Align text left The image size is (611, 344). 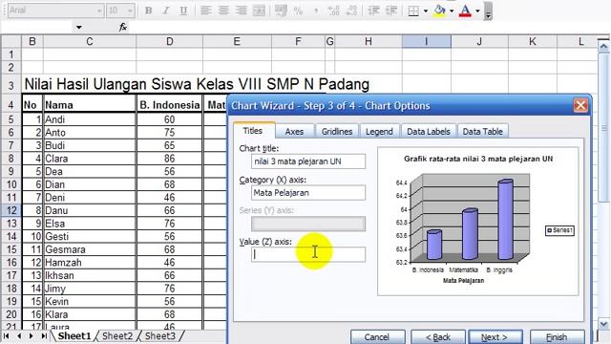pos(205,11)
